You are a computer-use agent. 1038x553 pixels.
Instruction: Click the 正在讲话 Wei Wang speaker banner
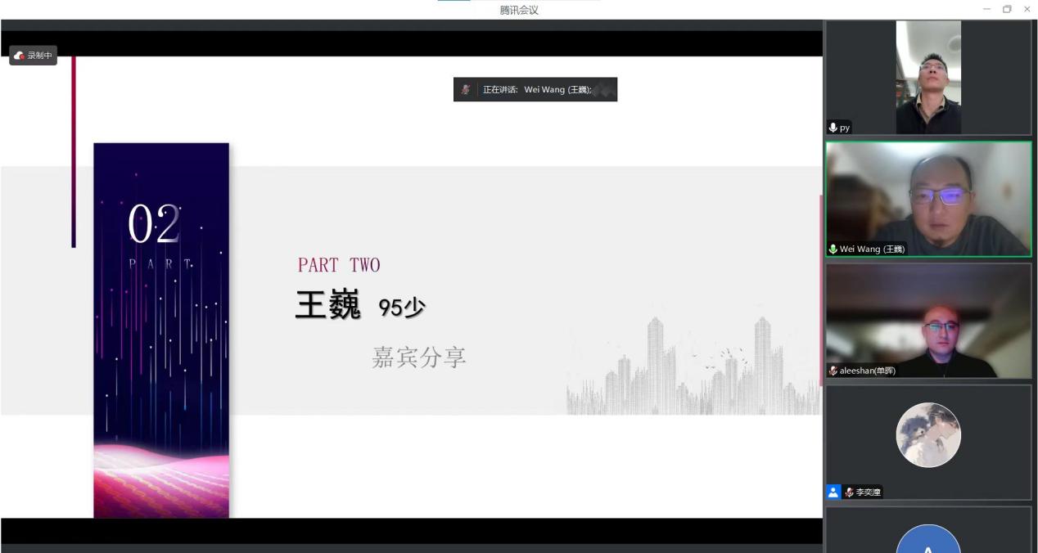[x=535, y=90]
